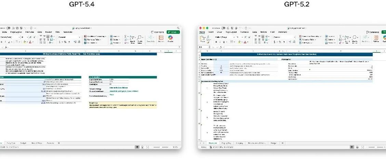Click Normal view icon in GPT-5.2 status bar

[352, 147]
